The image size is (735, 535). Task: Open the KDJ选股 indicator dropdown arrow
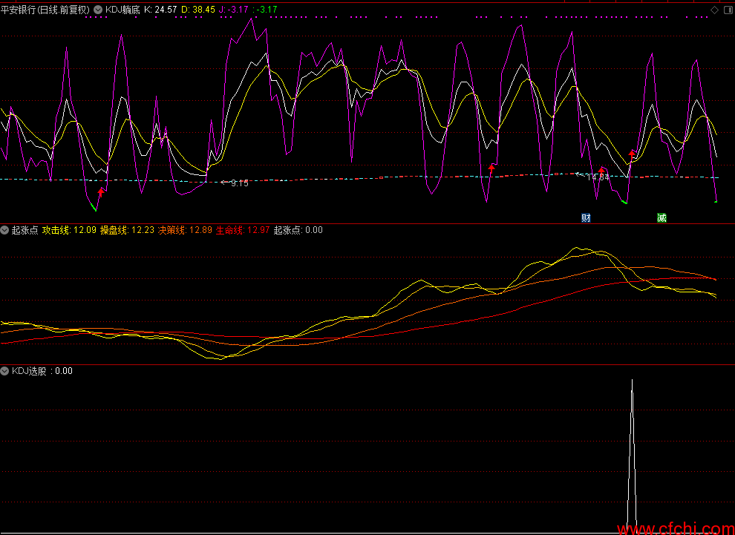5,371
